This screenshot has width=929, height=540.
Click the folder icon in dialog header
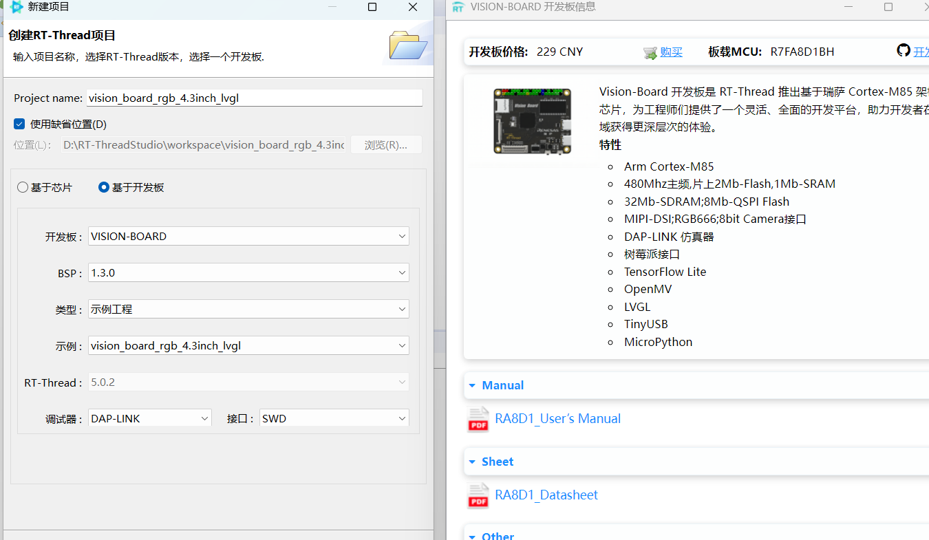[408, 45]
